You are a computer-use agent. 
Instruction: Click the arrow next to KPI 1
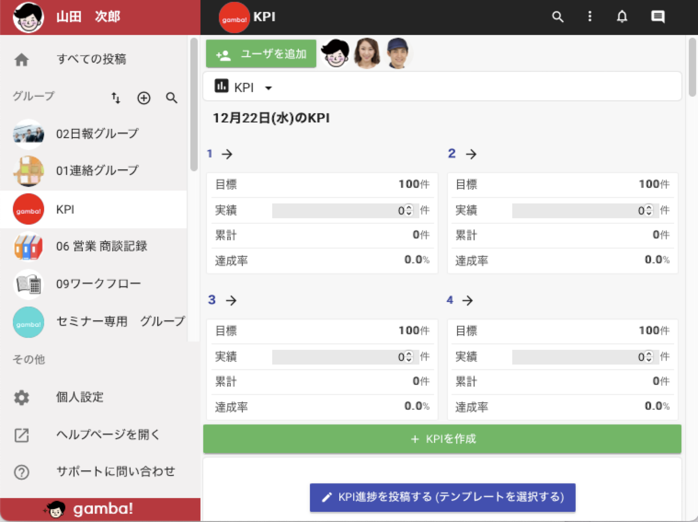[227, 154]
